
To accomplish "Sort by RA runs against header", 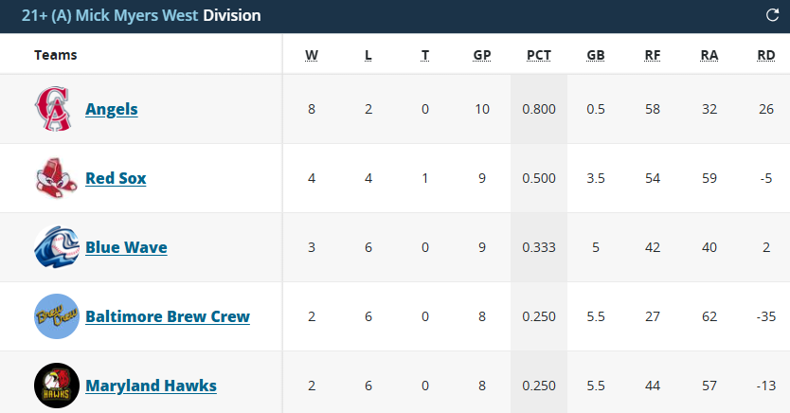I will (x=709, y=55).
